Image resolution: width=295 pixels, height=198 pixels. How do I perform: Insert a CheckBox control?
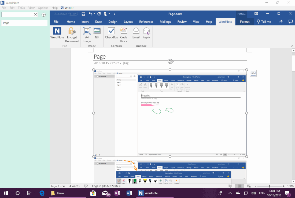[111, 33]
